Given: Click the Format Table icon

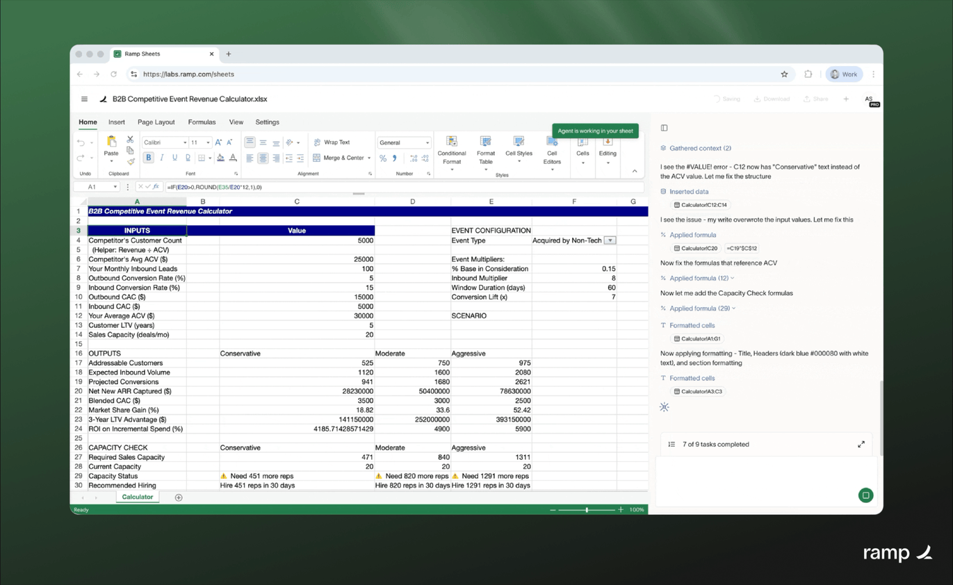Looking at the screenshot, I should coord(485,142).
